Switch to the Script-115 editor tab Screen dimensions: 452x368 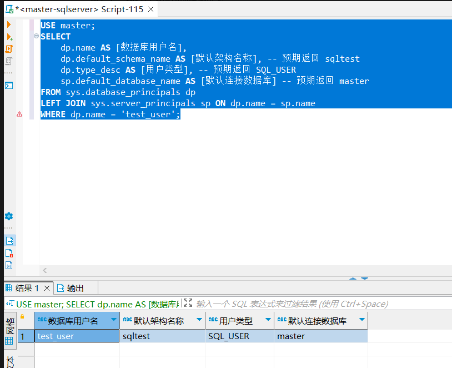pyautogui.click(x=79, y=9)
